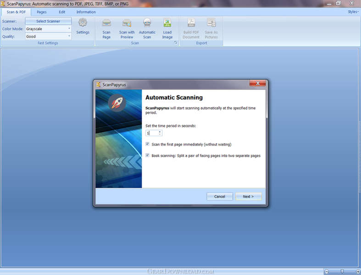Click the Next > button
This screenshot has height=275, width=361.
(x=249, y=196)
